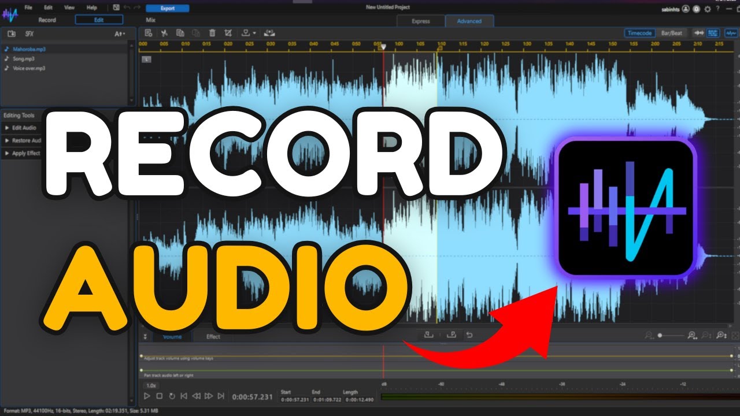Undo the last action

click(127, 8)
